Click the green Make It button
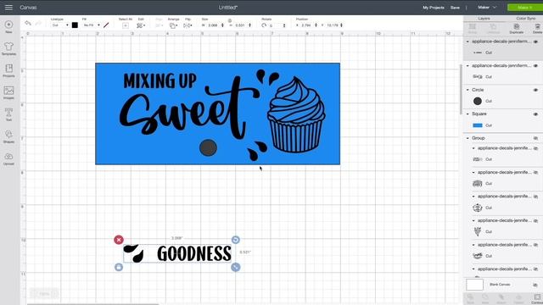Image resolution: width=543 pixels, height=305 pixels. click(x=525, y=8)
